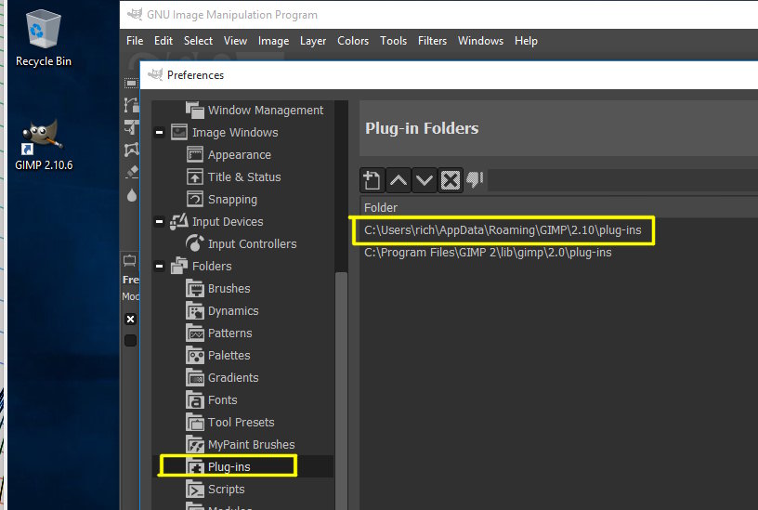
Task: Click the Plug-ins folder icon in the tree
Action: click(195, 466)
